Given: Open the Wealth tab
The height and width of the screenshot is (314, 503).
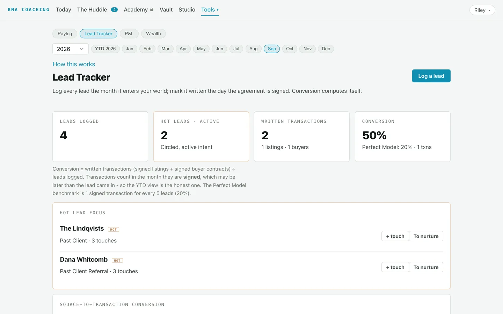Looking at the screenshot, I should point(153,33).
